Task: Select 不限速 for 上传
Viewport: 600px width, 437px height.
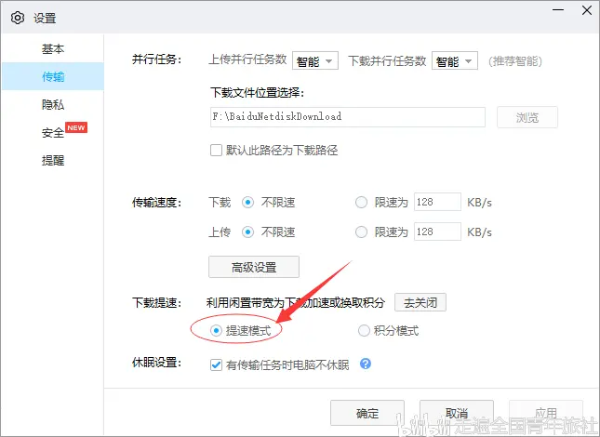Action: coord(247,232)
